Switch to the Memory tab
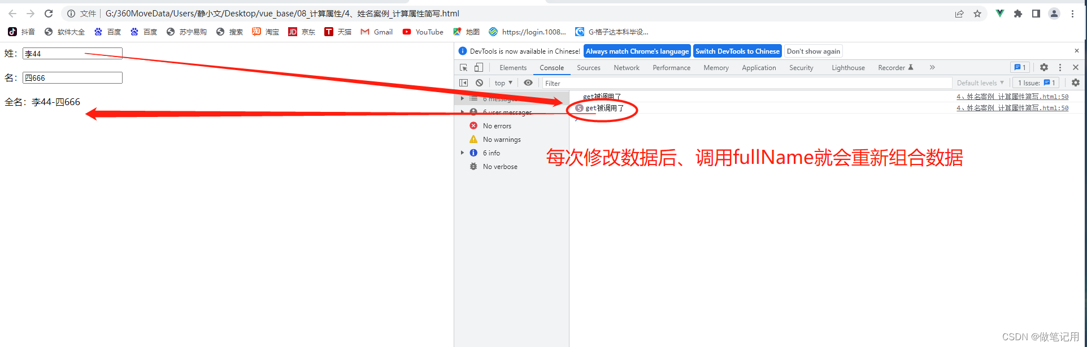This screenshot has height=347, width=1087. click(716, 68)
